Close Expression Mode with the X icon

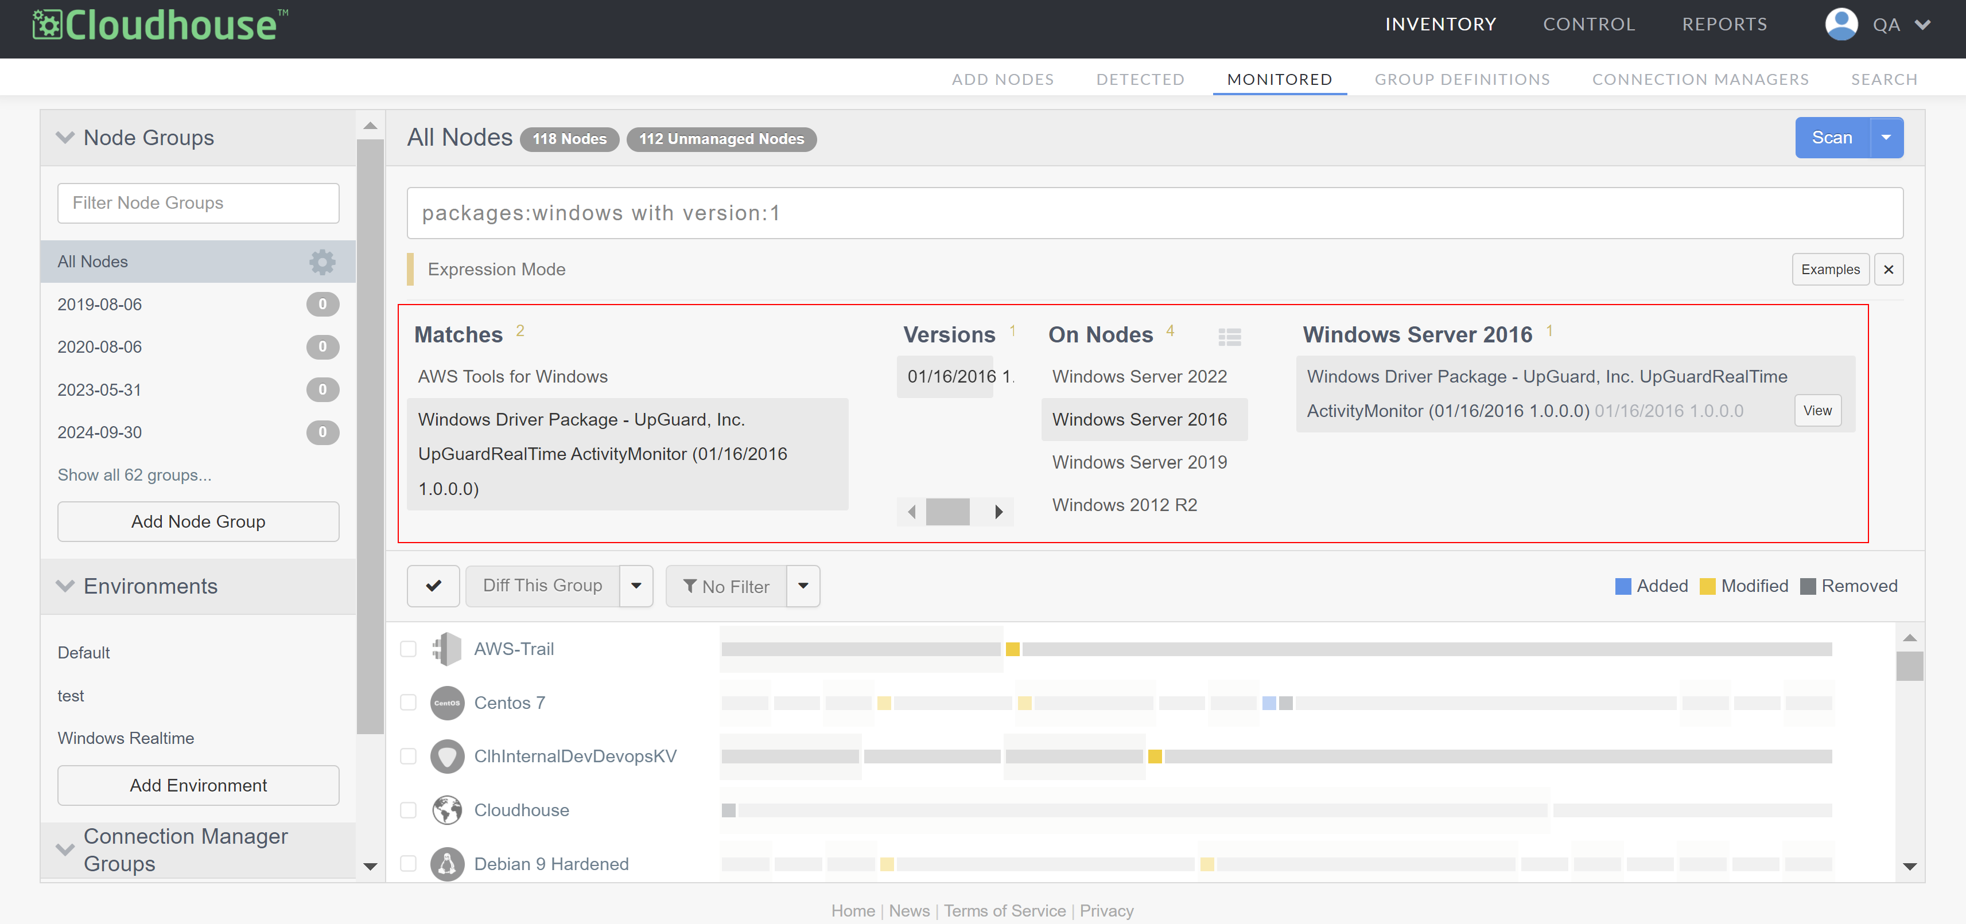pyautogui.click(x=1888, y=270)
